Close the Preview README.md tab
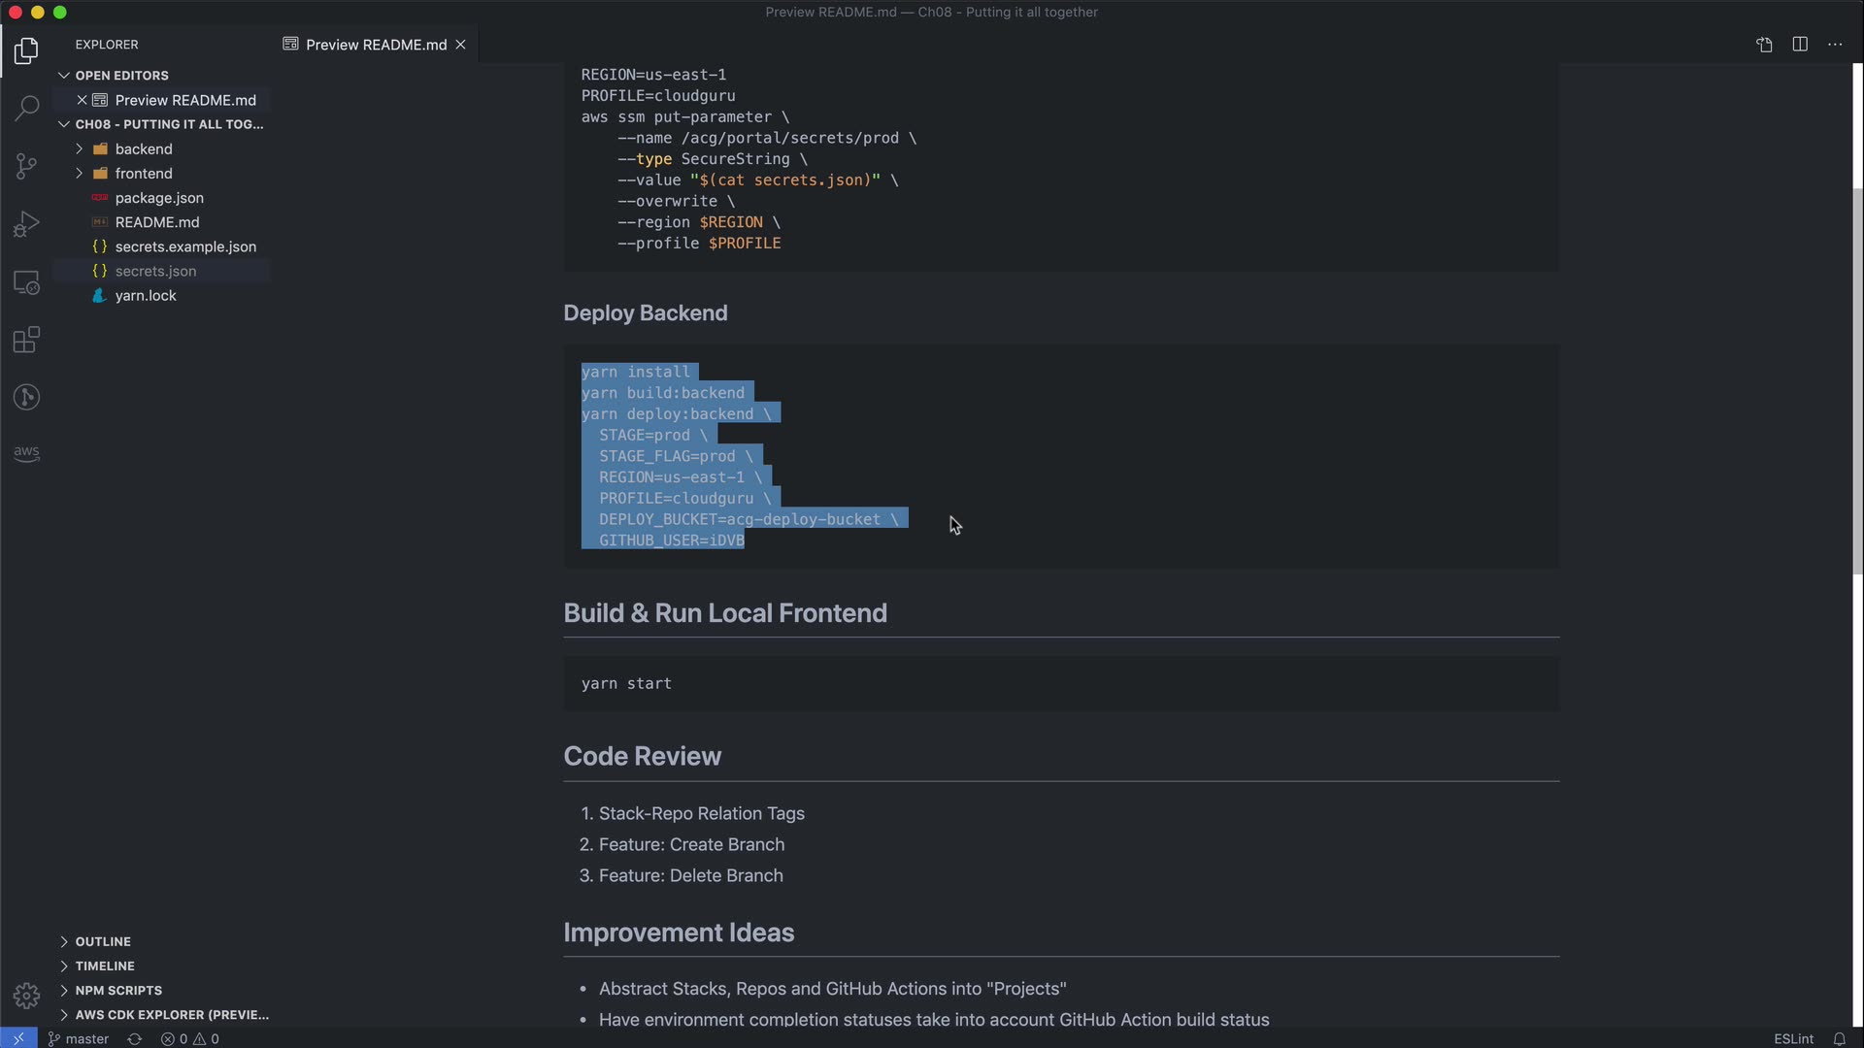The image size is (1864, 1048). [461, 45]
